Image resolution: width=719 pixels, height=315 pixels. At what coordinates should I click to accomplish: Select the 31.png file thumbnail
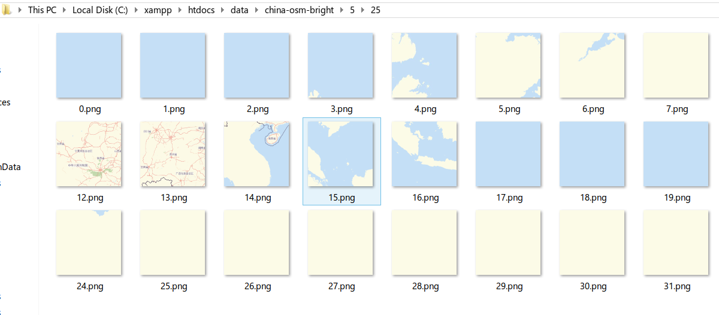676,243
